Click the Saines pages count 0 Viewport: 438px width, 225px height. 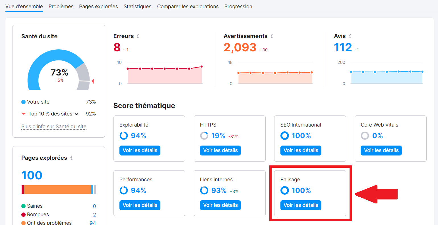(x=94, y=206)
